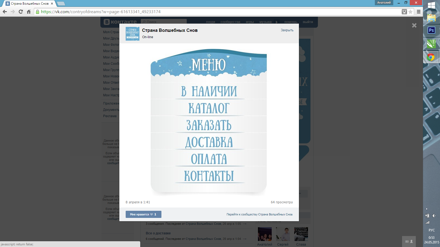The image size is (440, 247).
Task: Launch Chrome from the taskbar
Action: click(x=431, y=57)
